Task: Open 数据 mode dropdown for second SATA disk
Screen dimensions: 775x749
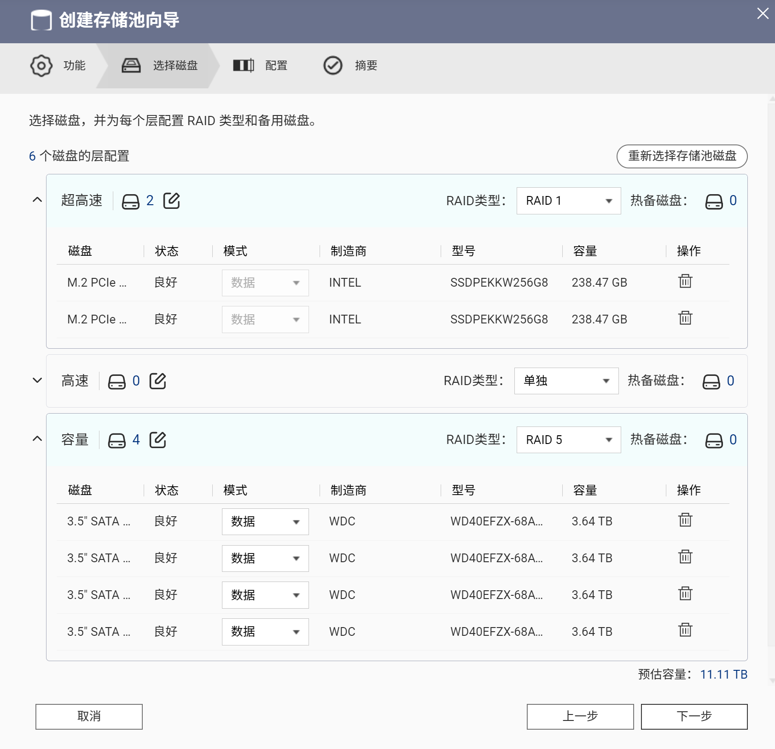Action: tap(265, 559)
